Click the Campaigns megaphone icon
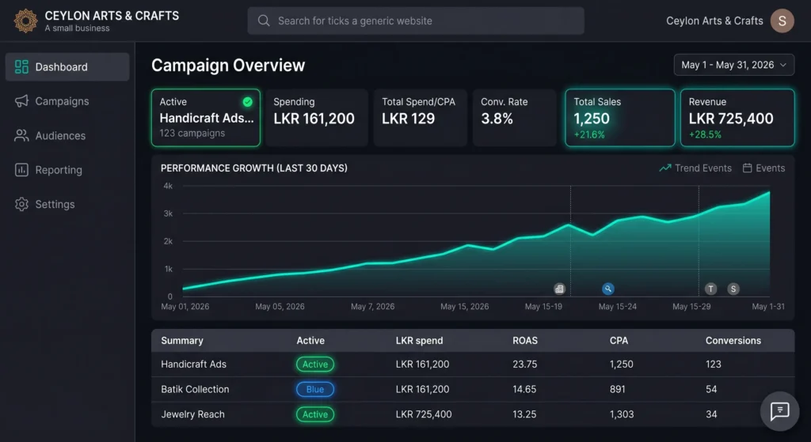Screen dimensions: 811x442 [21, 101]
